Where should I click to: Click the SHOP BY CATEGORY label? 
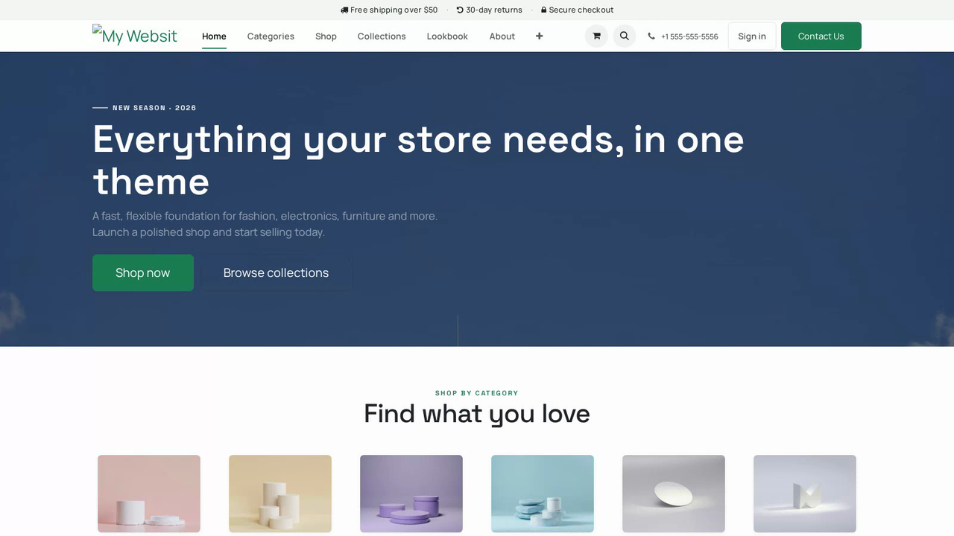coord(477,393)
